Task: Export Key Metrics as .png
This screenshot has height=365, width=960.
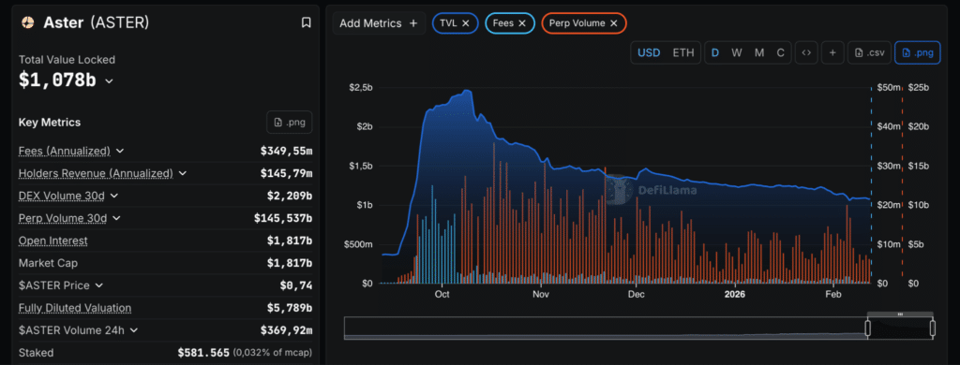Action: (290, 123)
